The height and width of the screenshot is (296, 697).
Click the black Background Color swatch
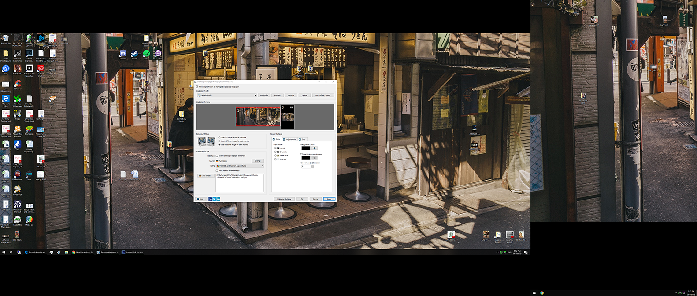click(306, 148)
